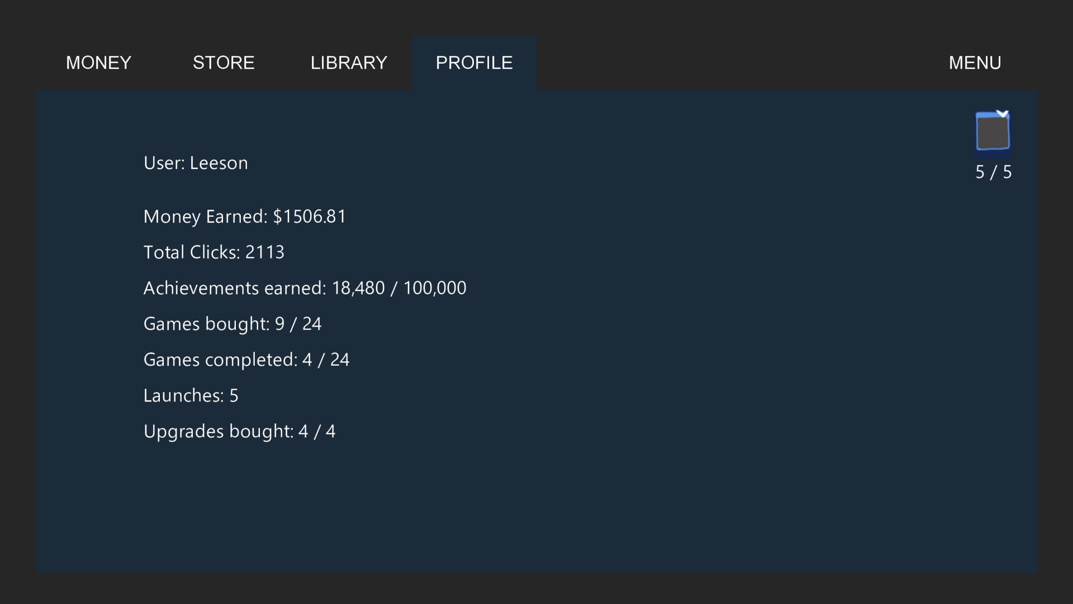
Task: Open the MENU
Action: pyautogui.click(x=975, y=63)
